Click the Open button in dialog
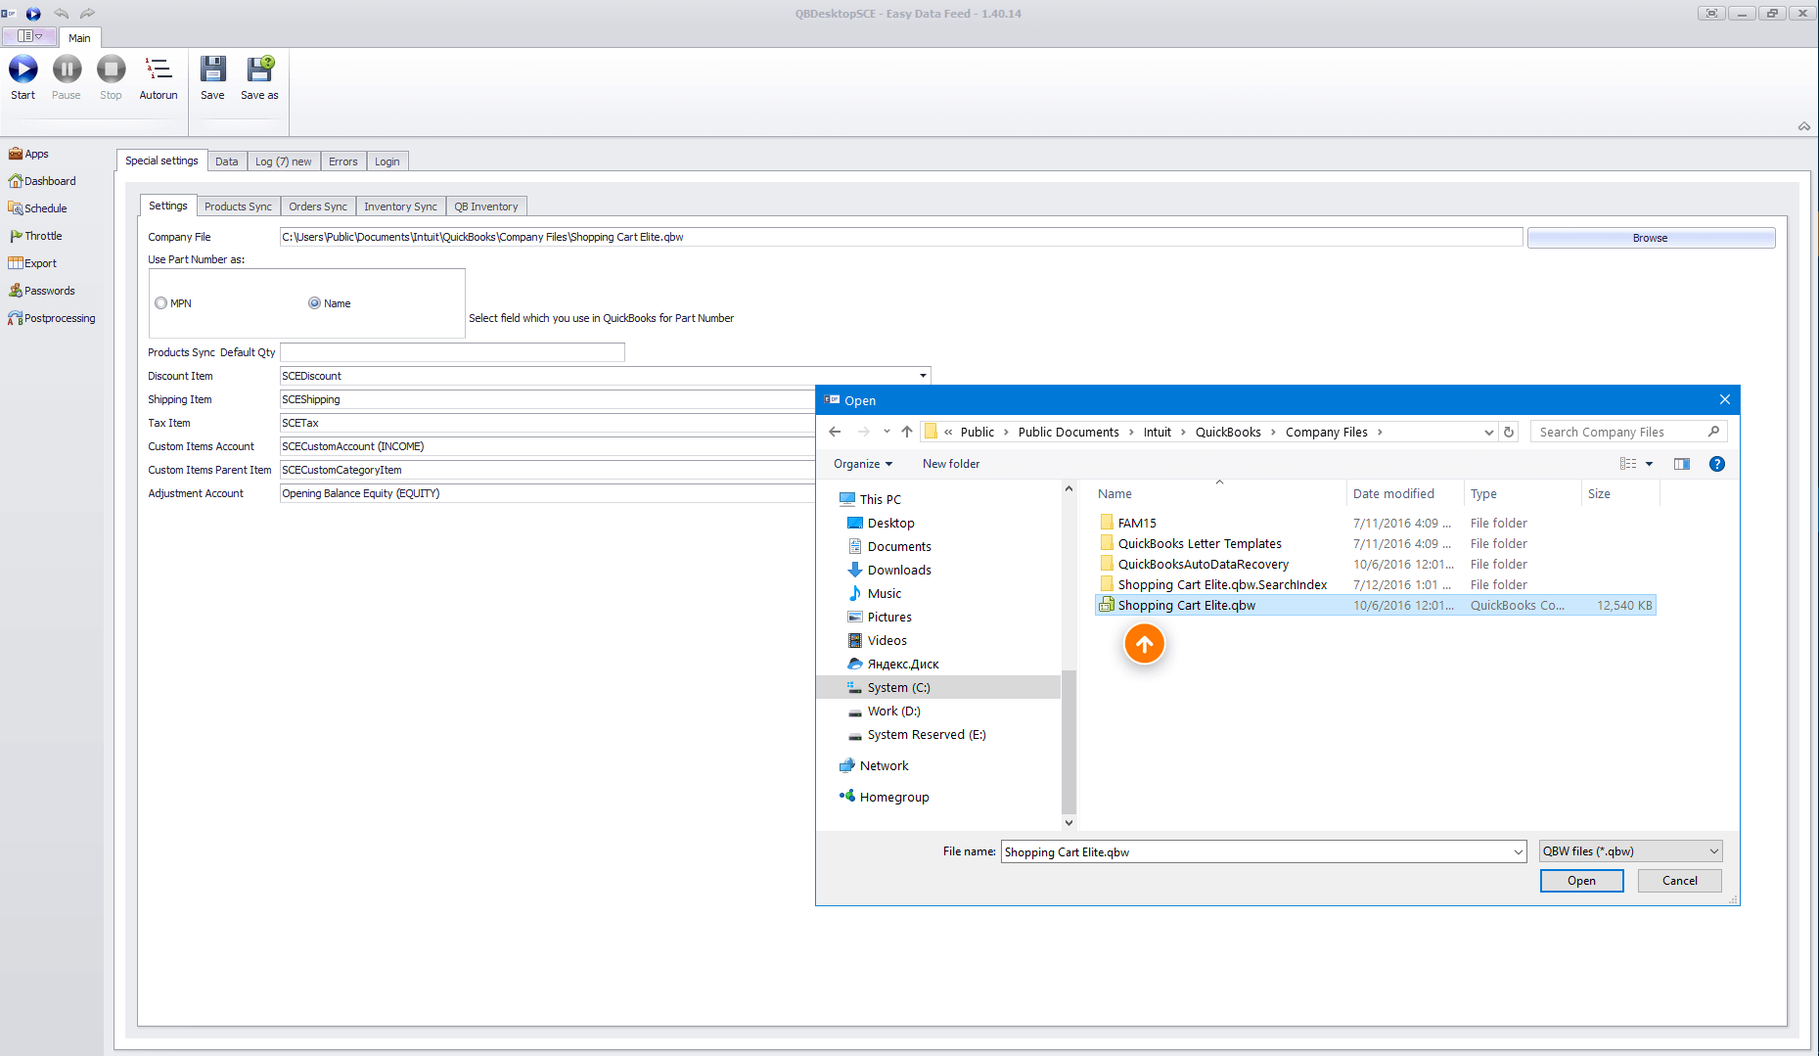 click(1581, 881)
